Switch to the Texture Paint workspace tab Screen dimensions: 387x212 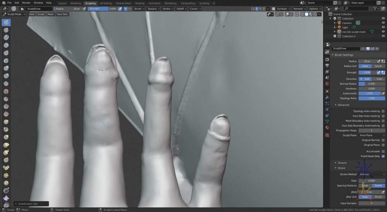123,3
